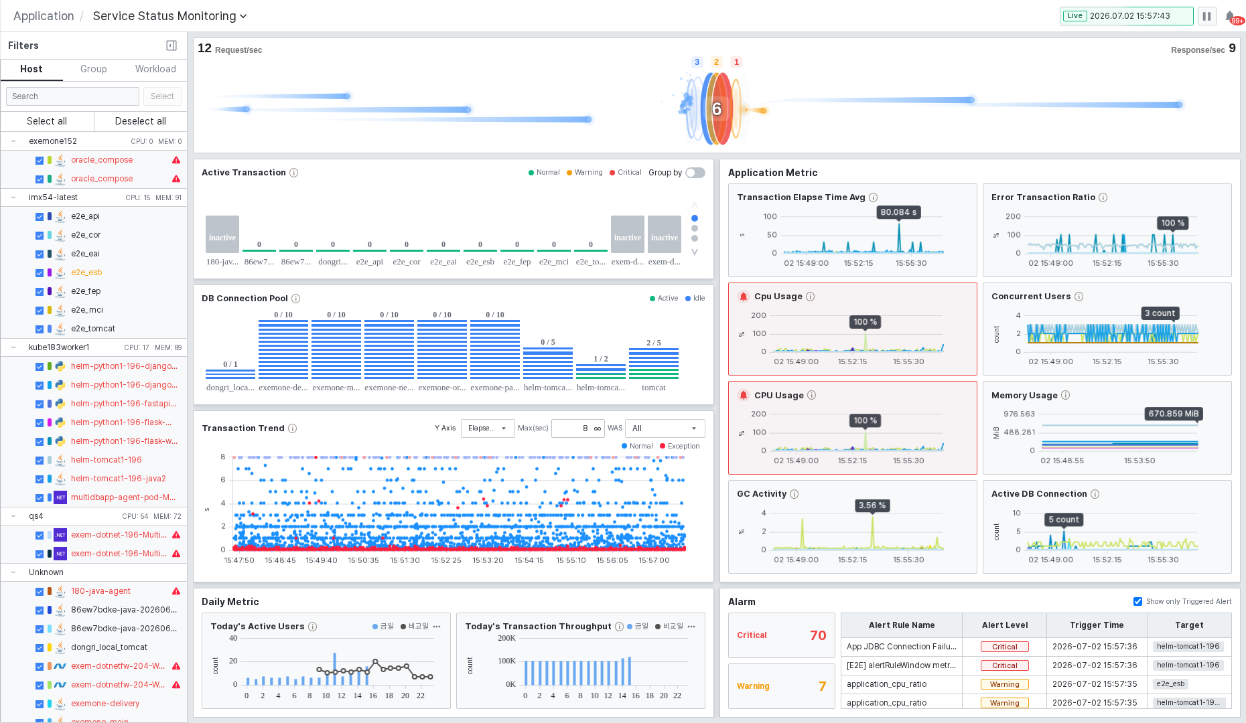This screenshot has width=1246, height=723.
Task: Uncheck exemone-delivery checkbox
Action: 40,704
